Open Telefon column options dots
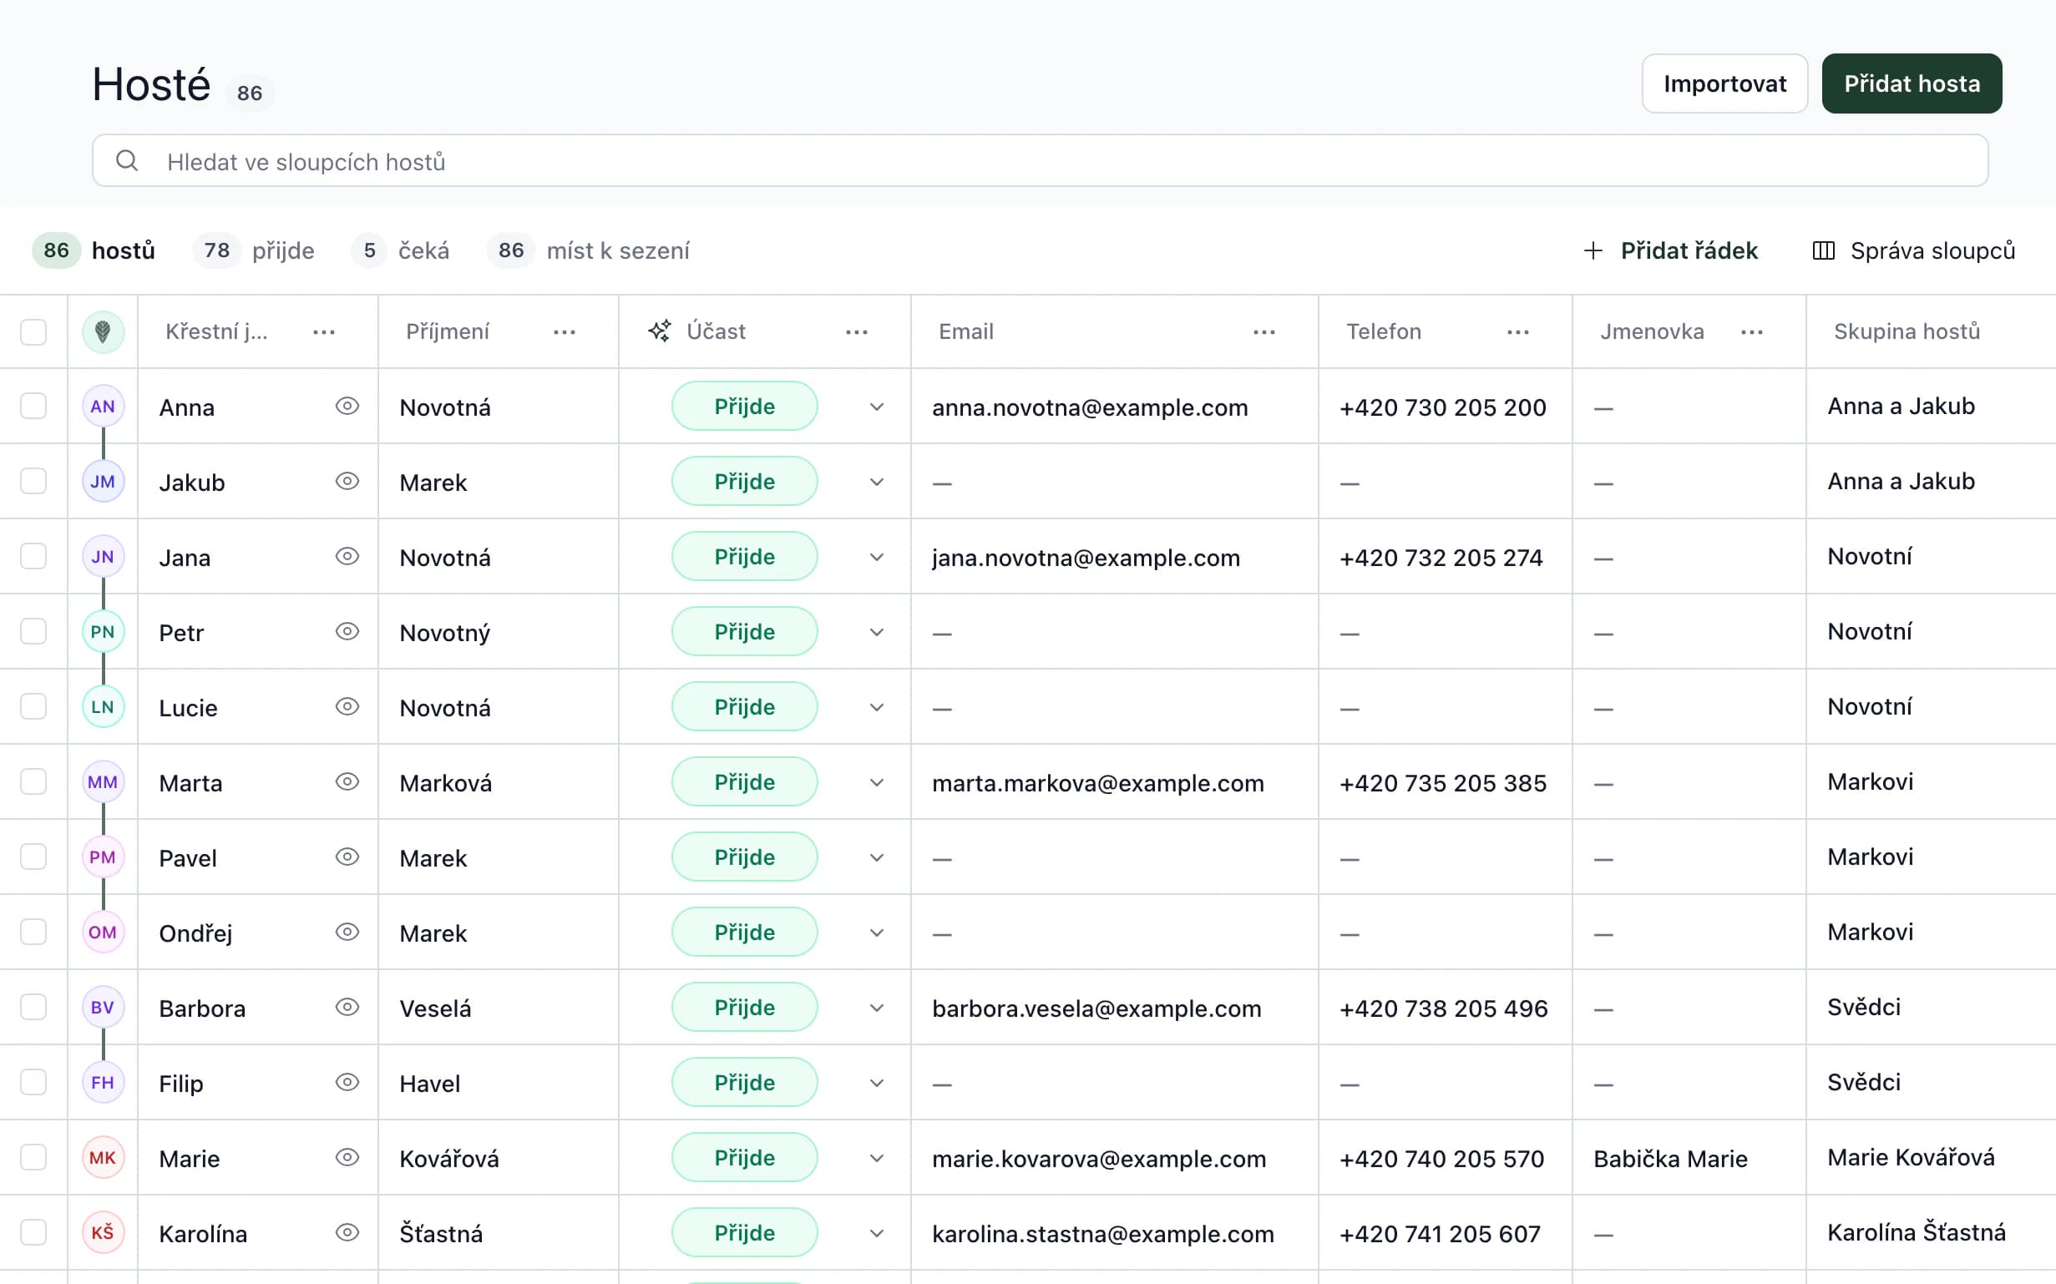This screenshot has width=2056, height=1284. coord(1517,332)
